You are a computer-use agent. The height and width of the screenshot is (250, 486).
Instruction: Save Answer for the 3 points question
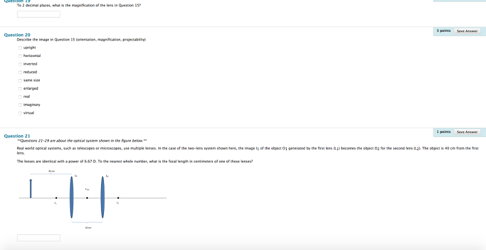(467, 31)
